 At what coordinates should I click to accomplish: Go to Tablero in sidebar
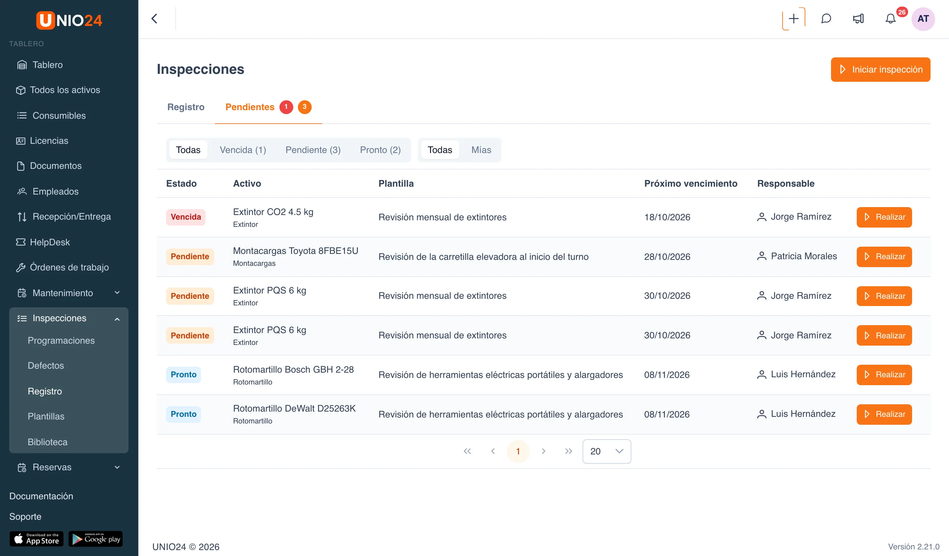coord(69,65)
